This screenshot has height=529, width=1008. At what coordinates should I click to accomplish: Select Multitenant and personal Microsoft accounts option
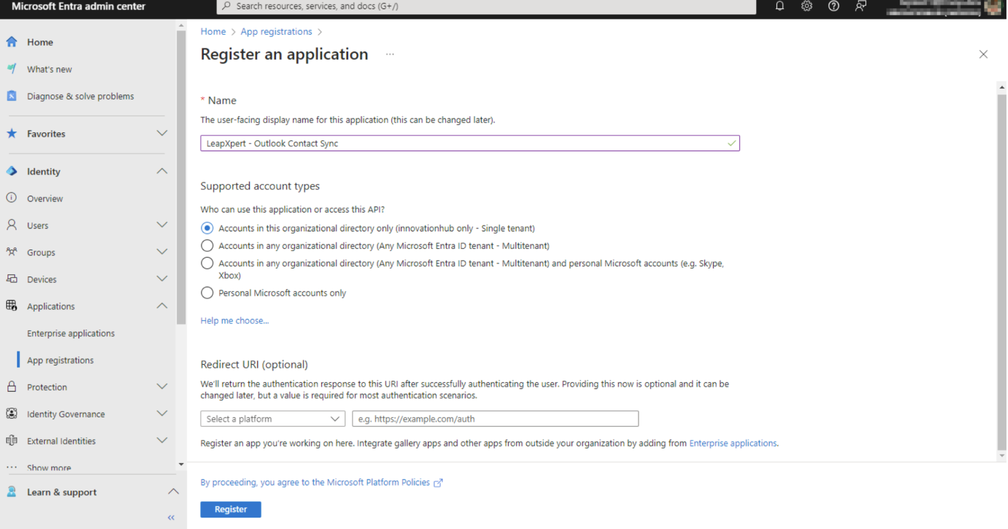point(207,263)
